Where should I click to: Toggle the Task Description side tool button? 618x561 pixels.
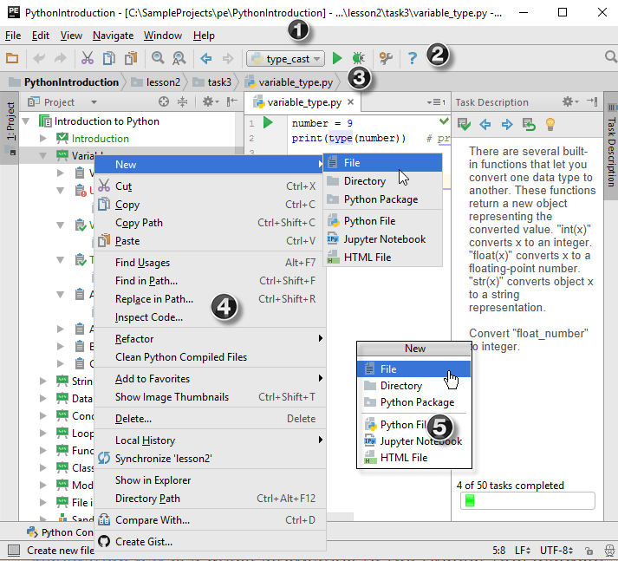611,146
